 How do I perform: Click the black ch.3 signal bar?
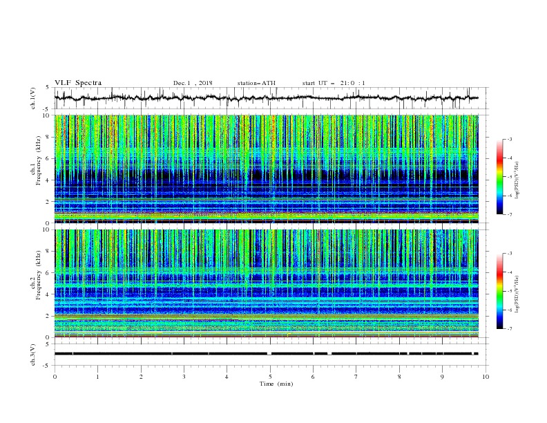tap(266, 354)
